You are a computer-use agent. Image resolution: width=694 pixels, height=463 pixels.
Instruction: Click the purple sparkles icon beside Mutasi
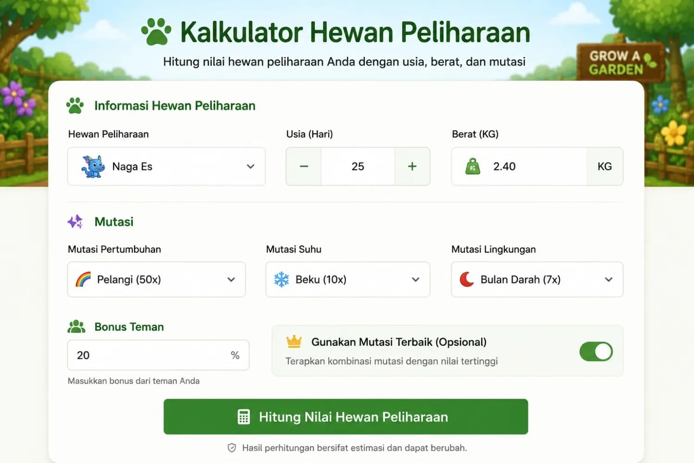click(75, 222)
